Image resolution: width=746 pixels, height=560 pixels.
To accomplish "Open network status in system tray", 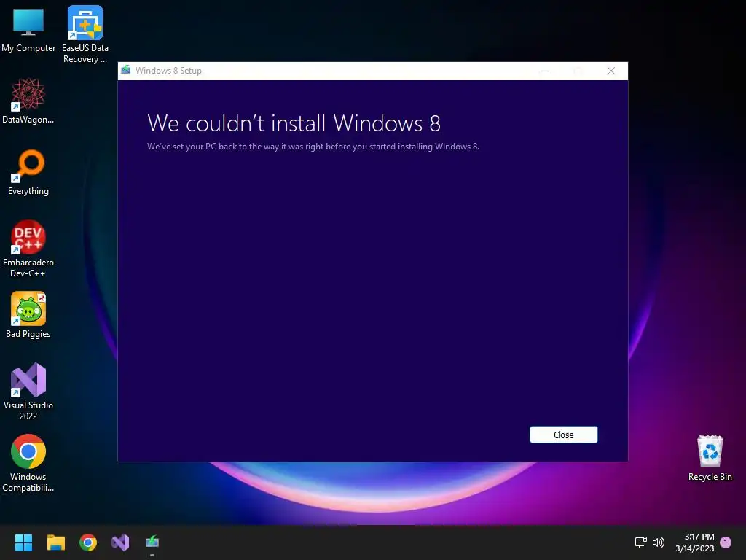I will [x=641, y=542].
